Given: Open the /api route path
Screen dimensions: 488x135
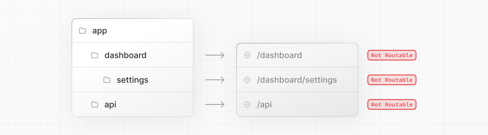Looking at the screenshot, I should coord(264,105).
